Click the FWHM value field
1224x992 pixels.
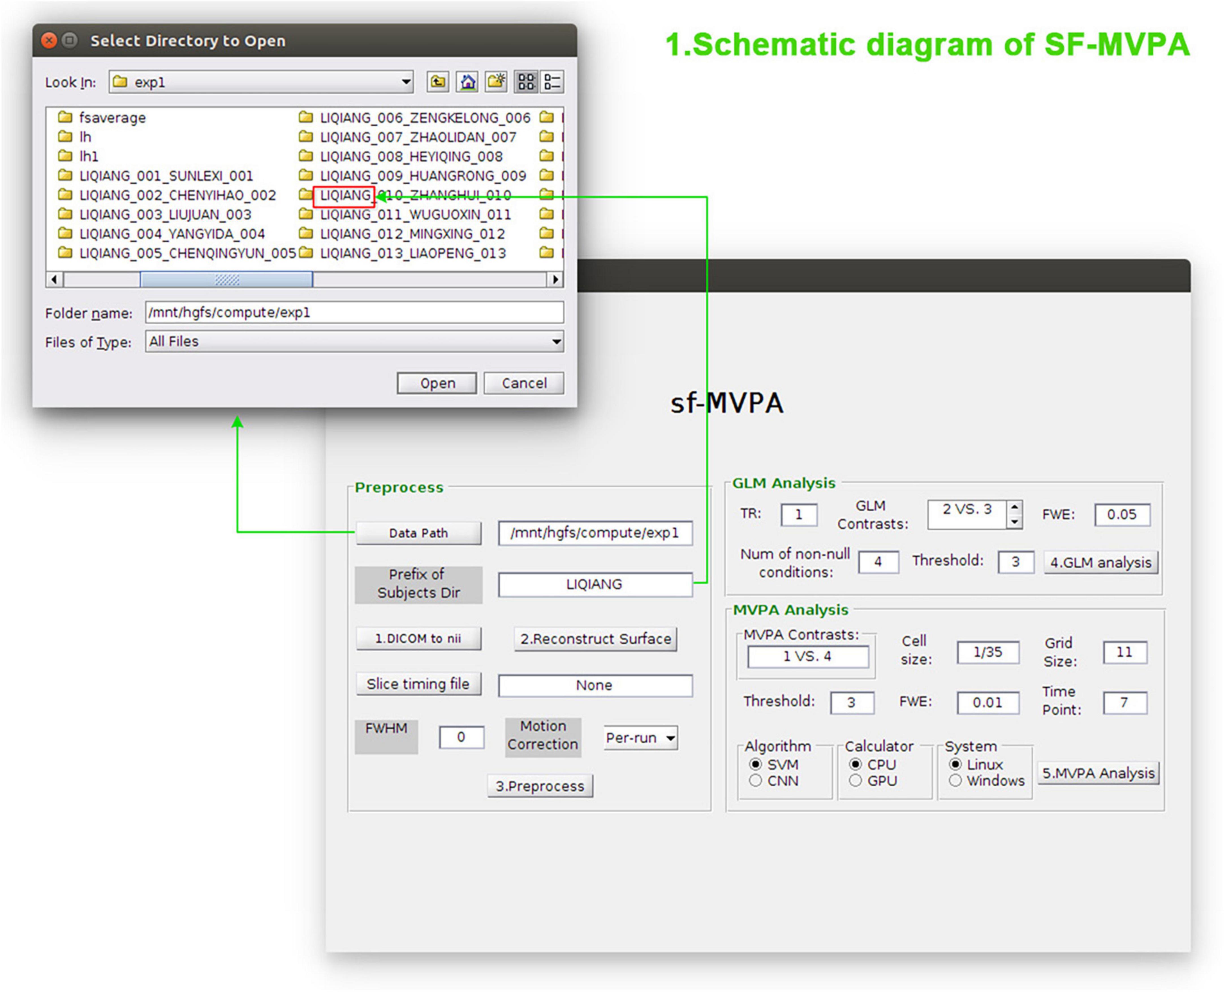[x=462, y=737]
